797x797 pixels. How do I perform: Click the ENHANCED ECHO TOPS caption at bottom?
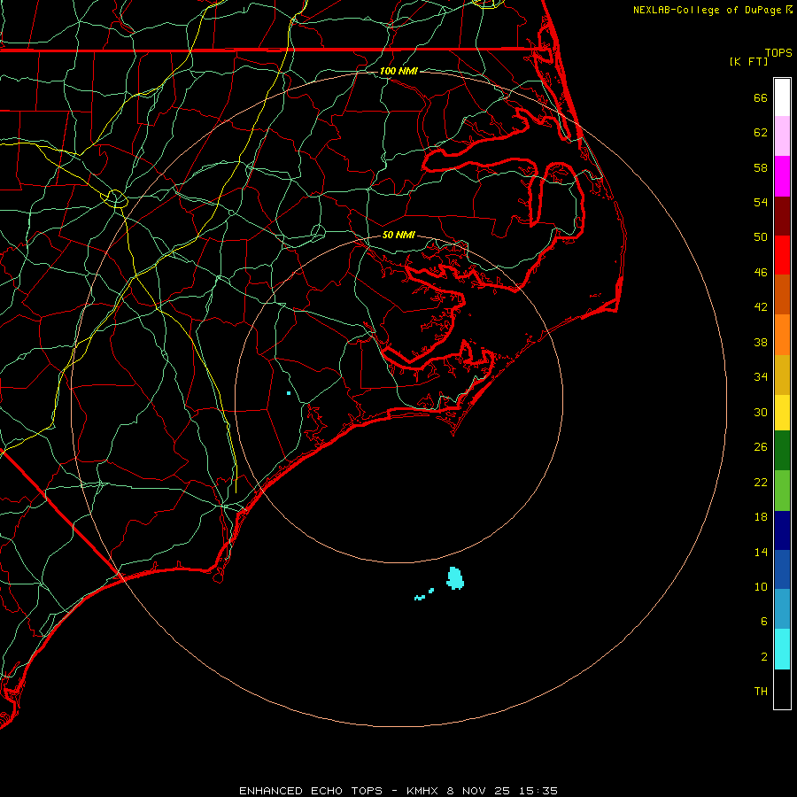tap(398, 791)
